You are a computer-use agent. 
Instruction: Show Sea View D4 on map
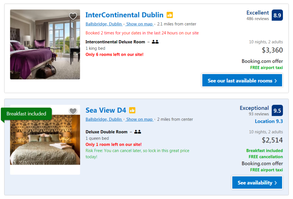point(139,119)
